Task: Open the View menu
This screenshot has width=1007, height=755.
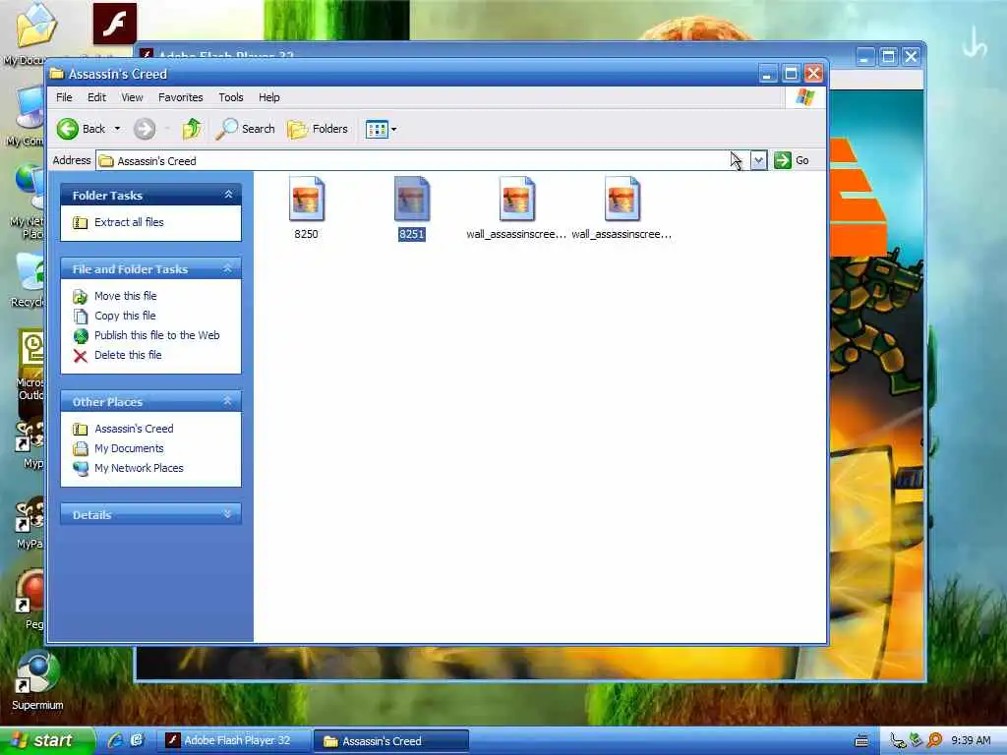Action: [132, 97]
